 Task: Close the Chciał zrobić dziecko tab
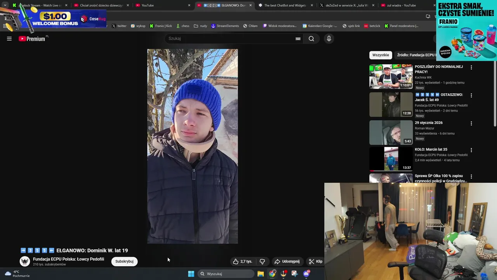coord(128,5)
